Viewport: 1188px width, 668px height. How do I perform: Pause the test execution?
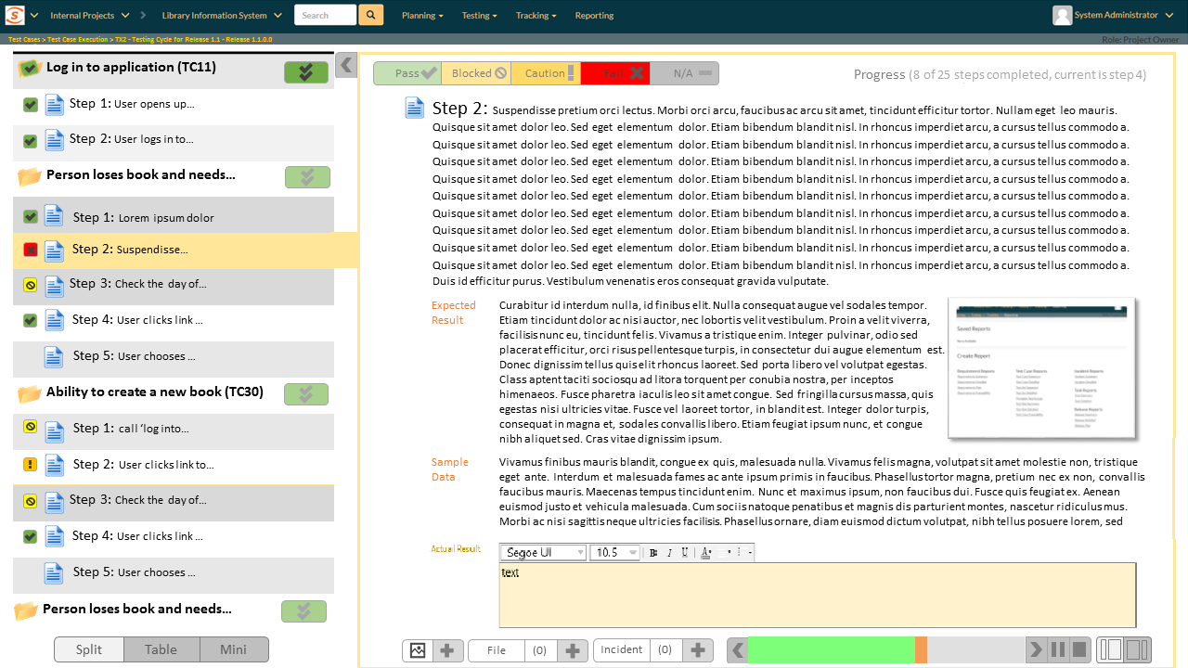coord(1058,649)
